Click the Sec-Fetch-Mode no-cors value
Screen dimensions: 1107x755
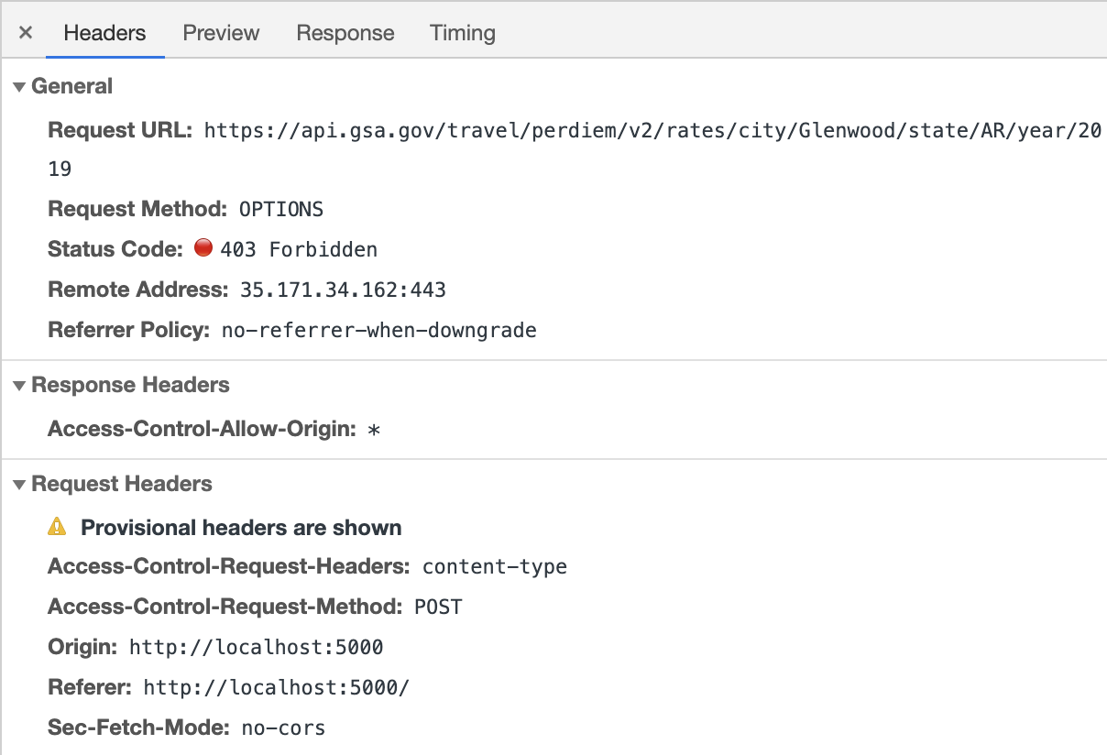(283, 728)
